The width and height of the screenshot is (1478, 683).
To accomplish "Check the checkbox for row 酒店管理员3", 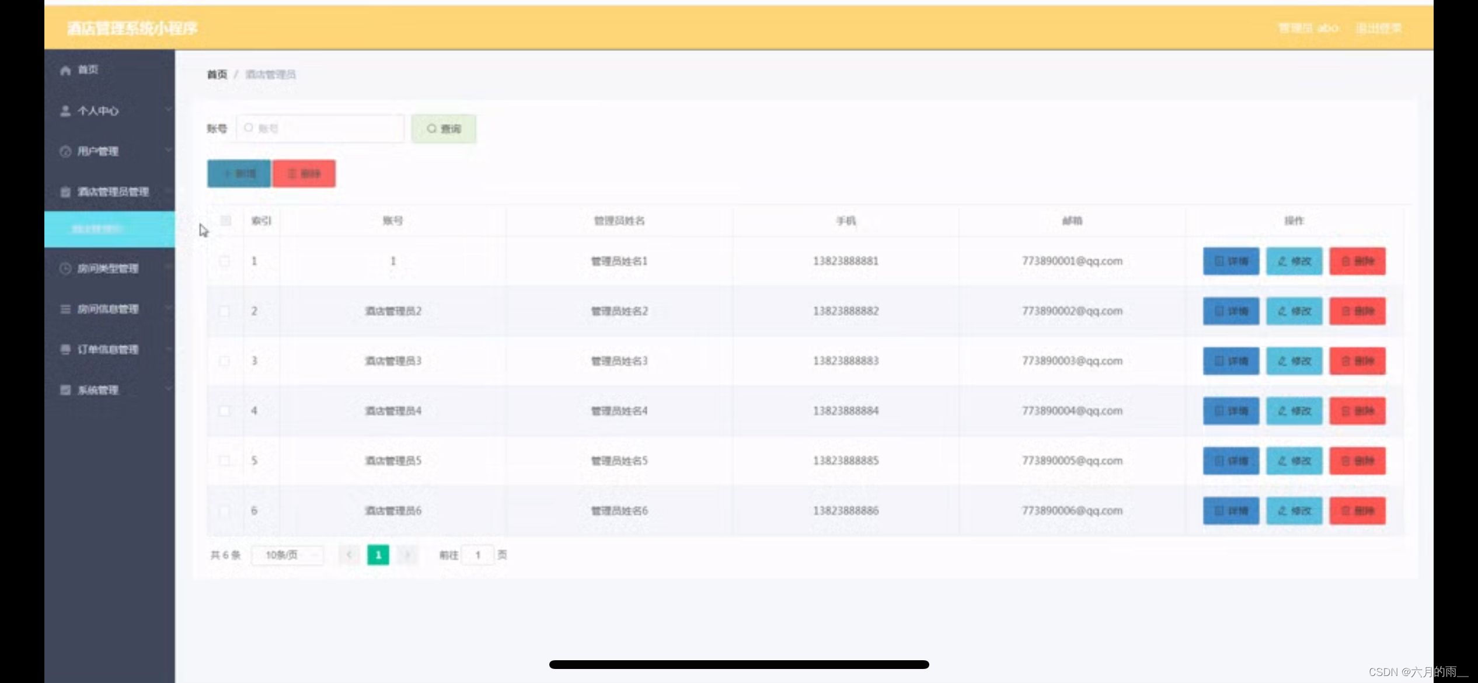I will [x=225, y=361].
